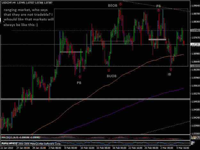Image resolution: width=200 pixels, height=150 pixels.
Task: Click the up arrow above the lower PB label
Action: tap(80, 76)
